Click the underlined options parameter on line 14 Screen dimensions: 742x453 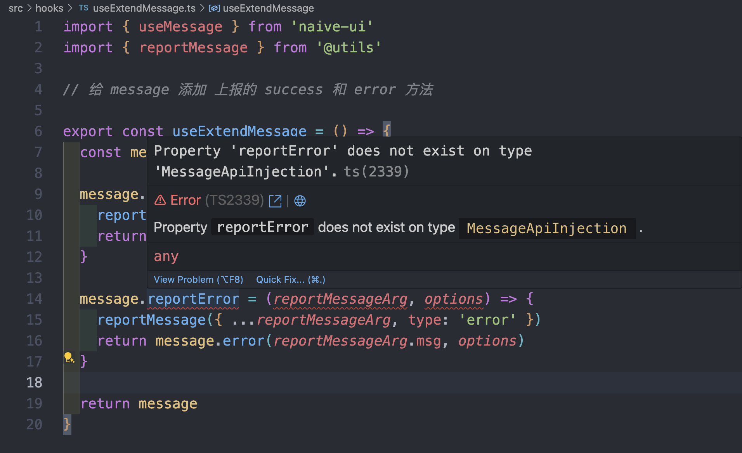tap(453, 299)
